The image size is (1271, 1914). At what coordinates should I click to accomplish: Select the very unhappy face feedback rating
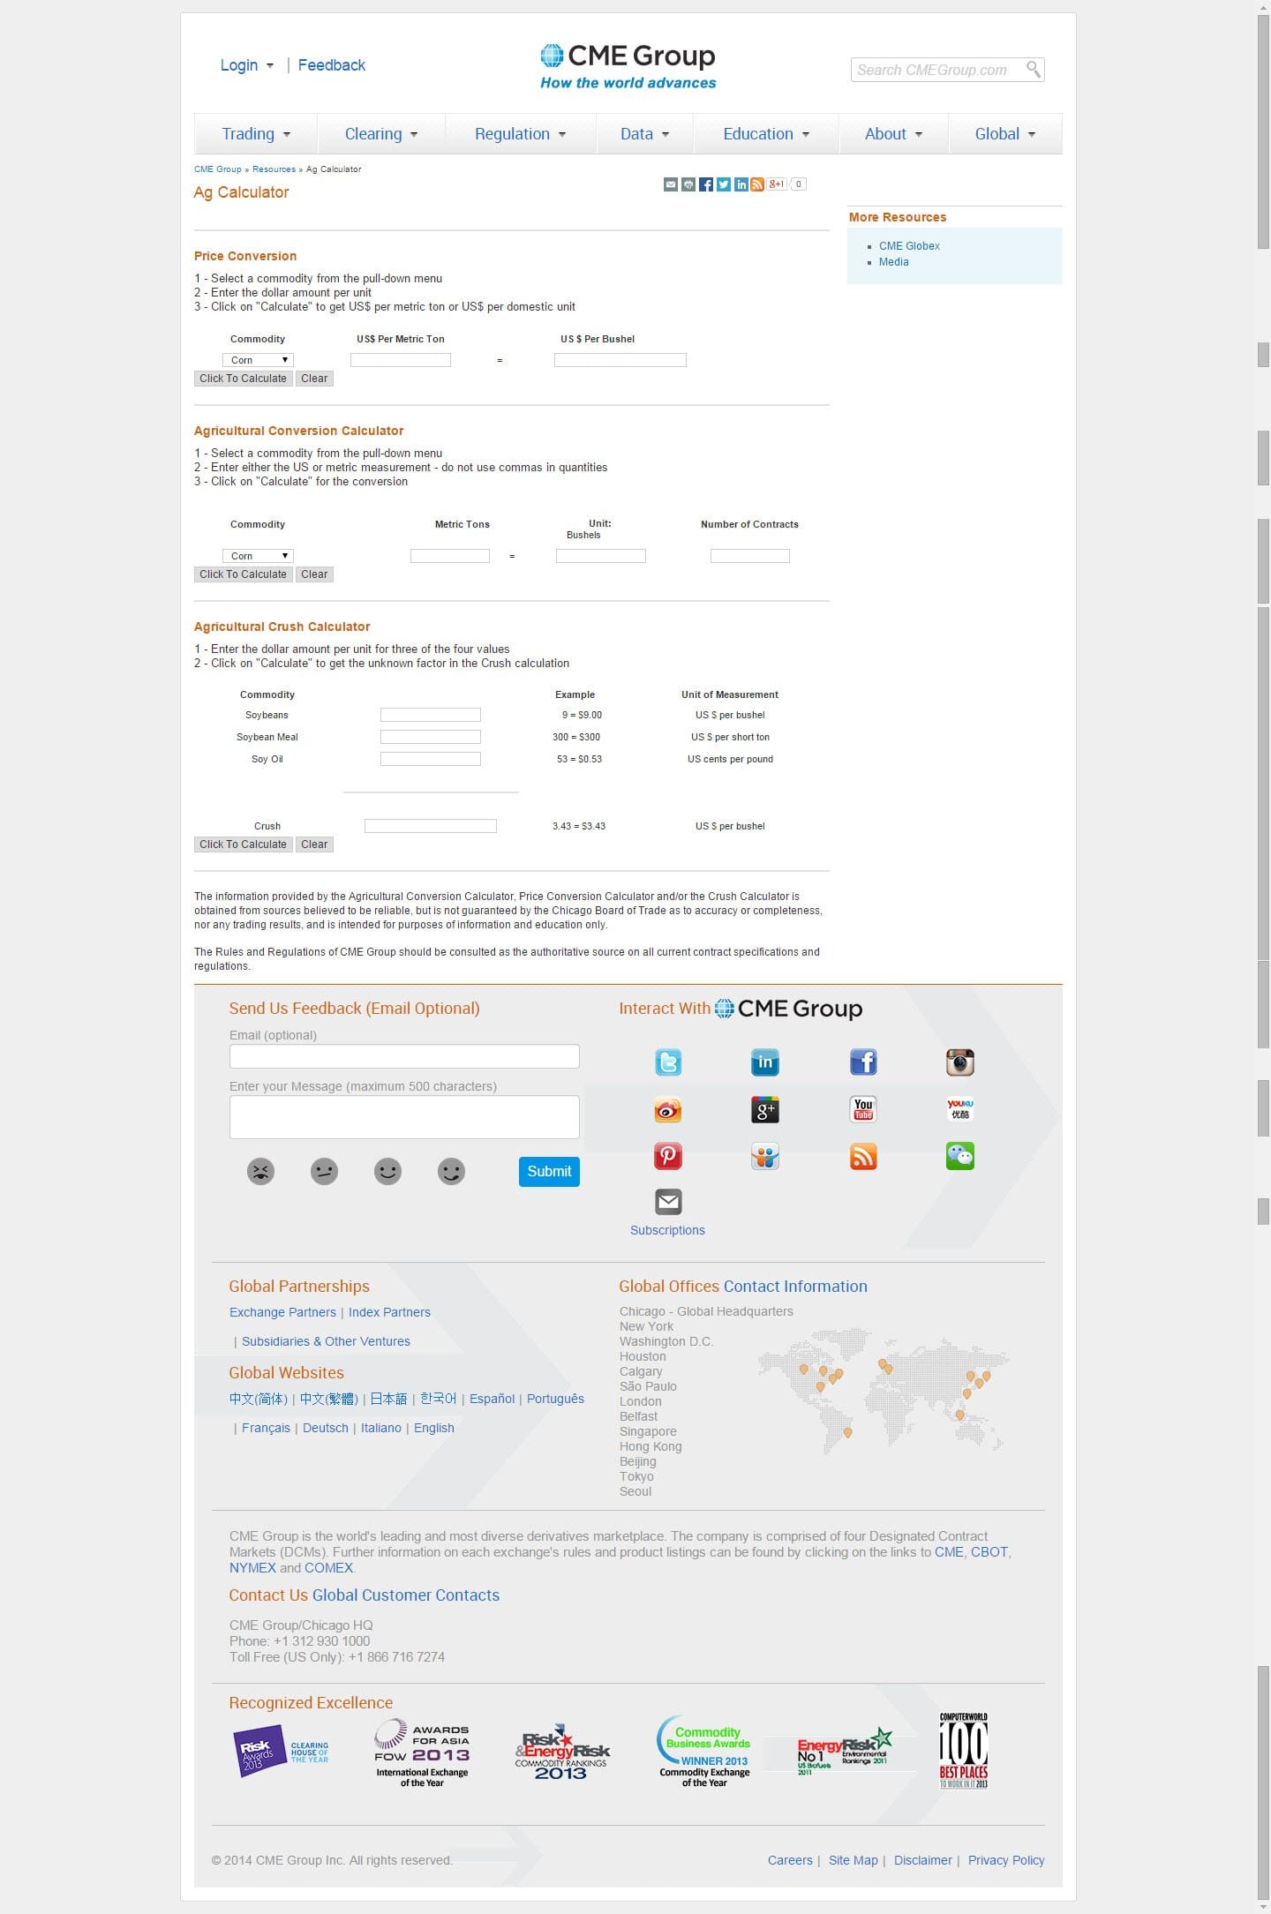pos(260,1171)
